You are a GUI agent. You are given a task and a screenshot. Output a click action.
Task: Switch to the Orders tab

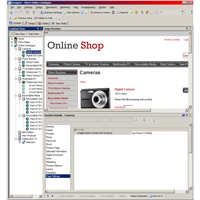click(x=43, y=23)
